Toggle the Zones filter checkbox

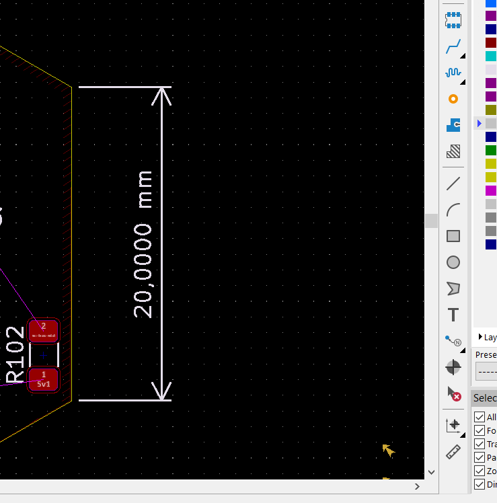point(480,471)
